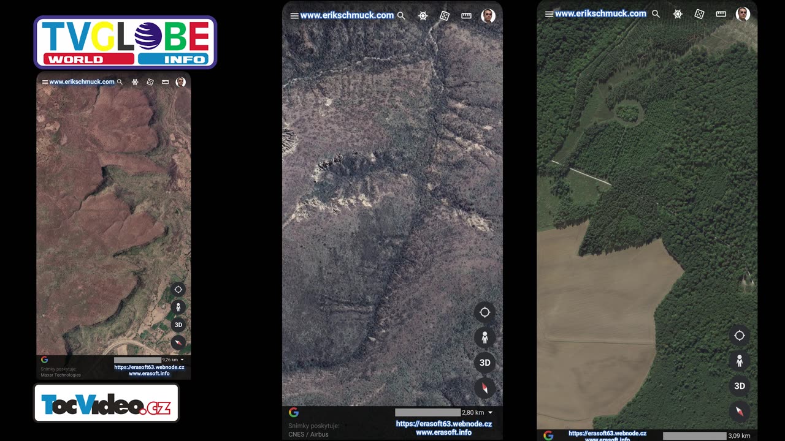Tap search icon in left Earth panel
The height and width of the screenshot is (441, 785).
click(120, 81)
